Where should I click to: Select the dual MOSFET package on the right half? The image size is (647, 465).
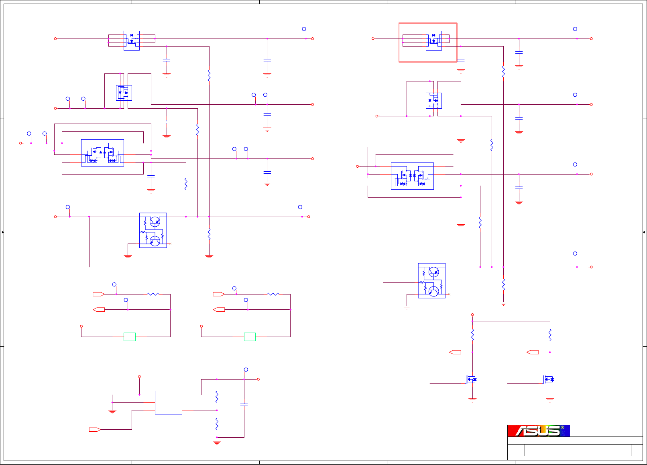(x=412, y=176)
